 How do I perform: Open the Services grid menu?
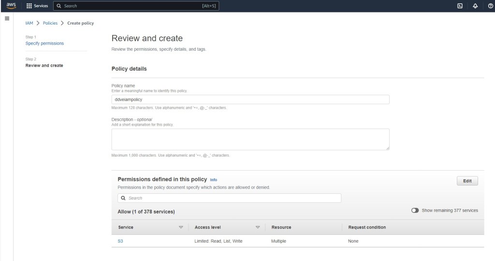tap(37, 6)
